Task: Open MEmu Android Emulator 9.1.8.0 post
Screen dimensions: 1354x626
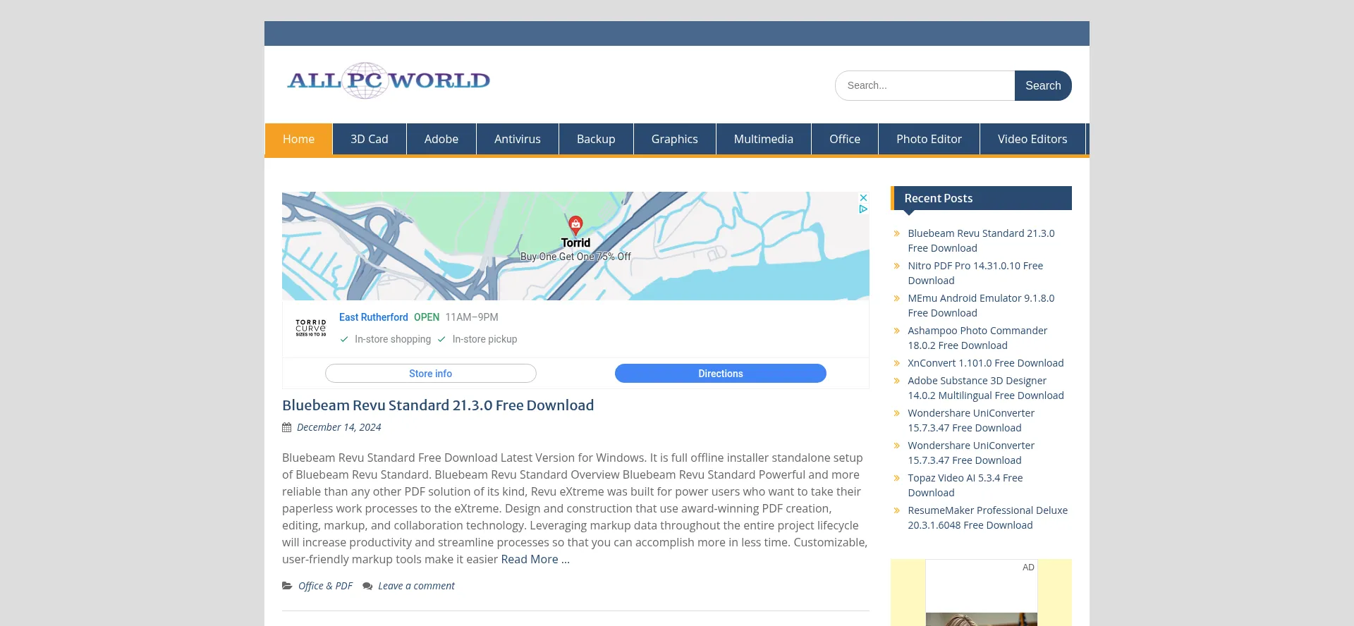Action: point(981,305)
